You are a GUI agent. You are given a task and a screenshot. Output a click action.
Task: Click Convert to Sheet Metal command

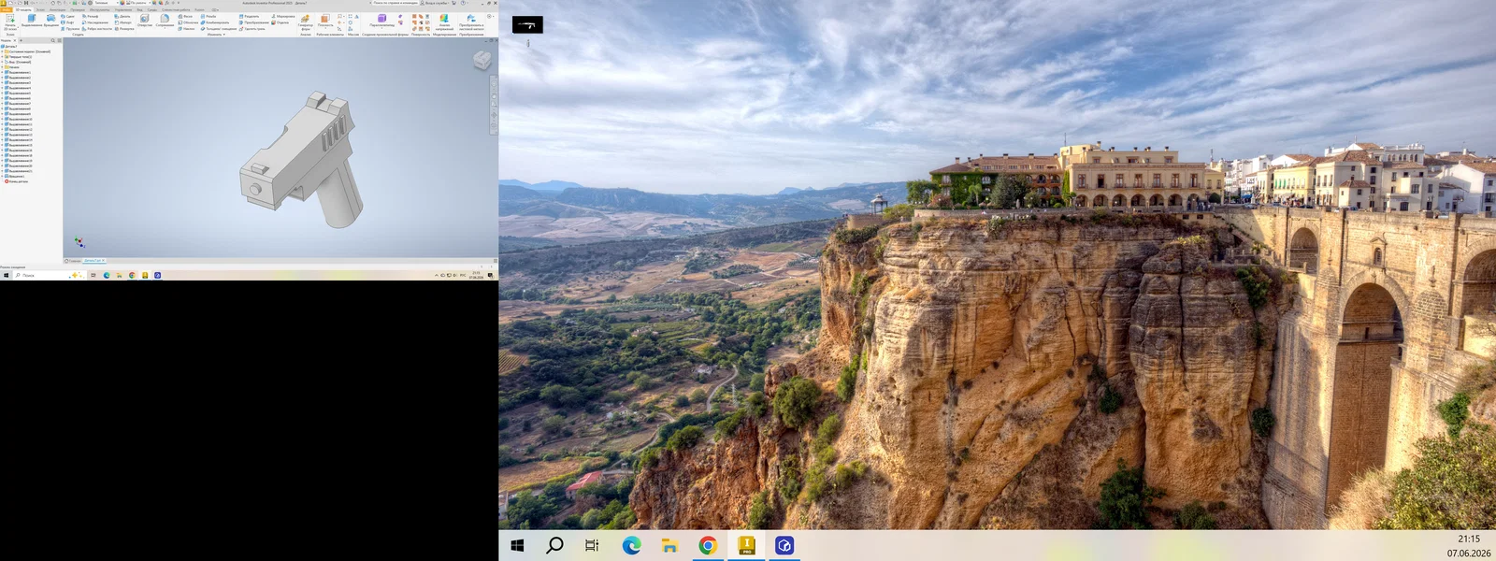point(471,22)
